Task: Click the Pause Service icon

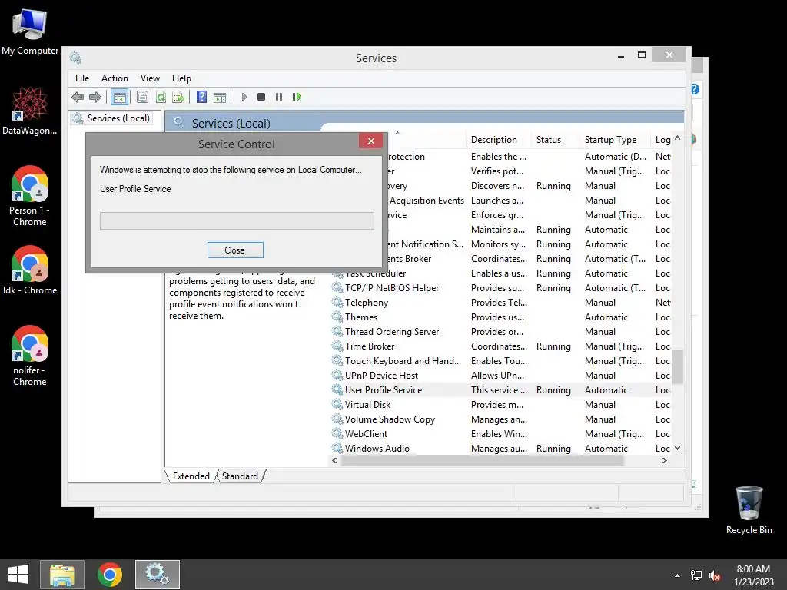Action: click(279, 97)
